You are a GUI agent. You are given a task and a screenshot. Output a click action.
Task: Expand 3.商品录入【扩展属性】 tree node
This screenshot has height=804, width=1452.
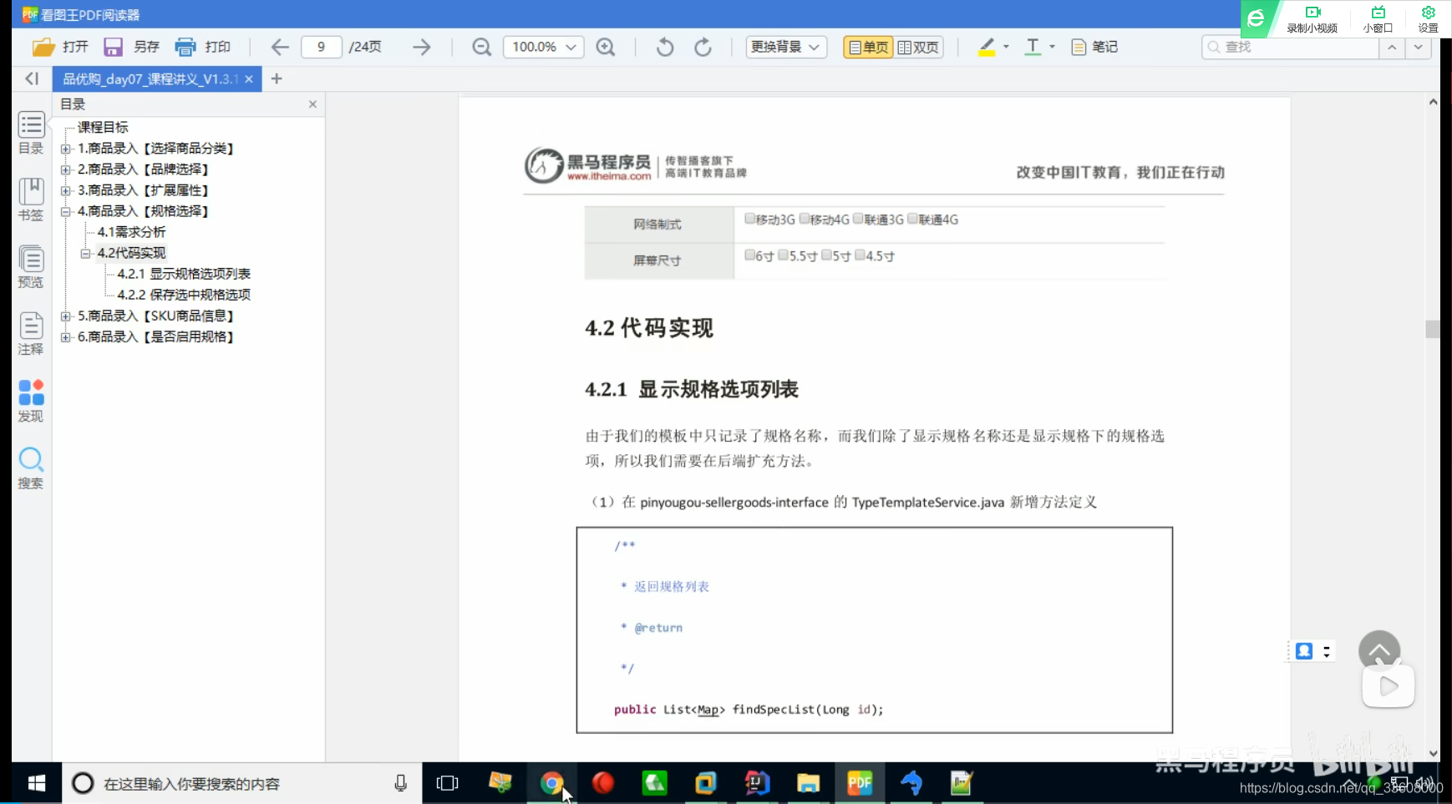click(65, 190)
